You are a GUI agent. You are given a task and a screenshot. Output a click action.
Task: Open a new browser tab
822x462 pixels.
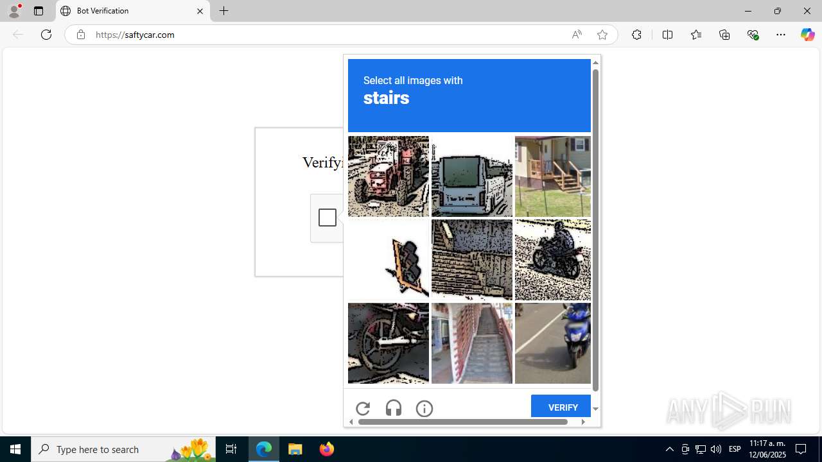[223, 11]
